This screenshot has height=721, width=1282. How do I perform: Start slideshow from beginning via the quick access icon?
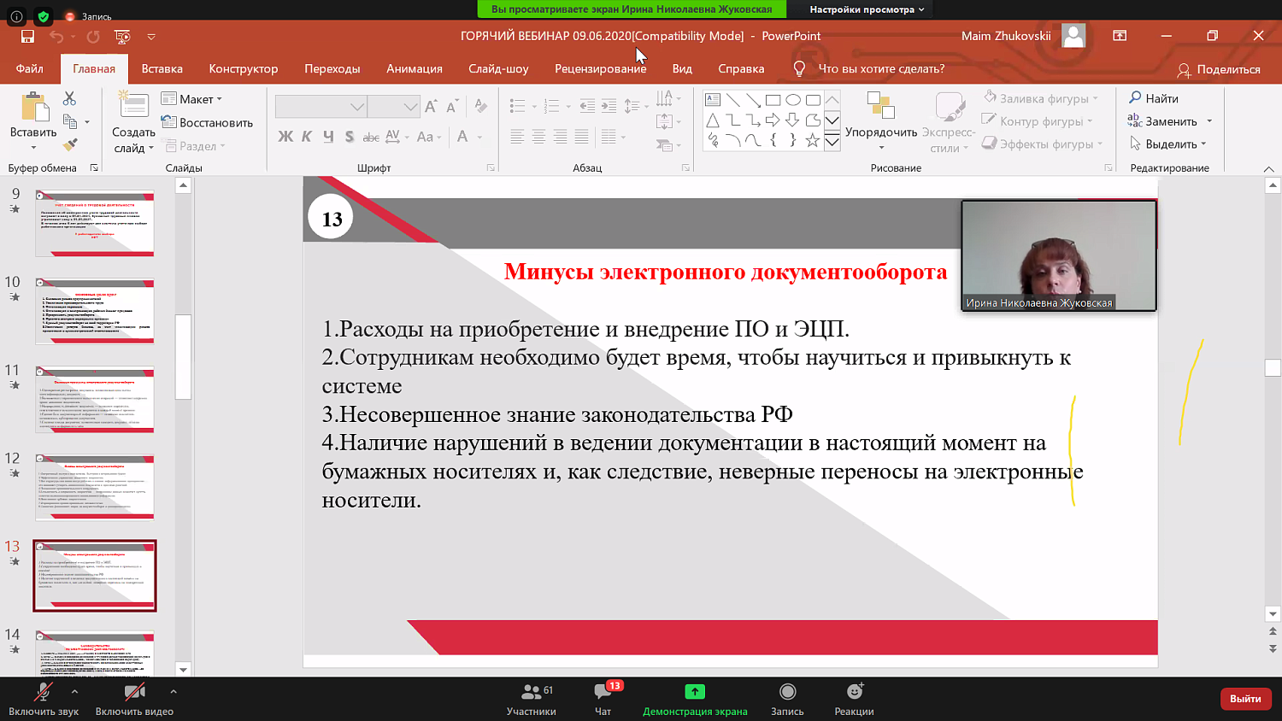(122, 36)
